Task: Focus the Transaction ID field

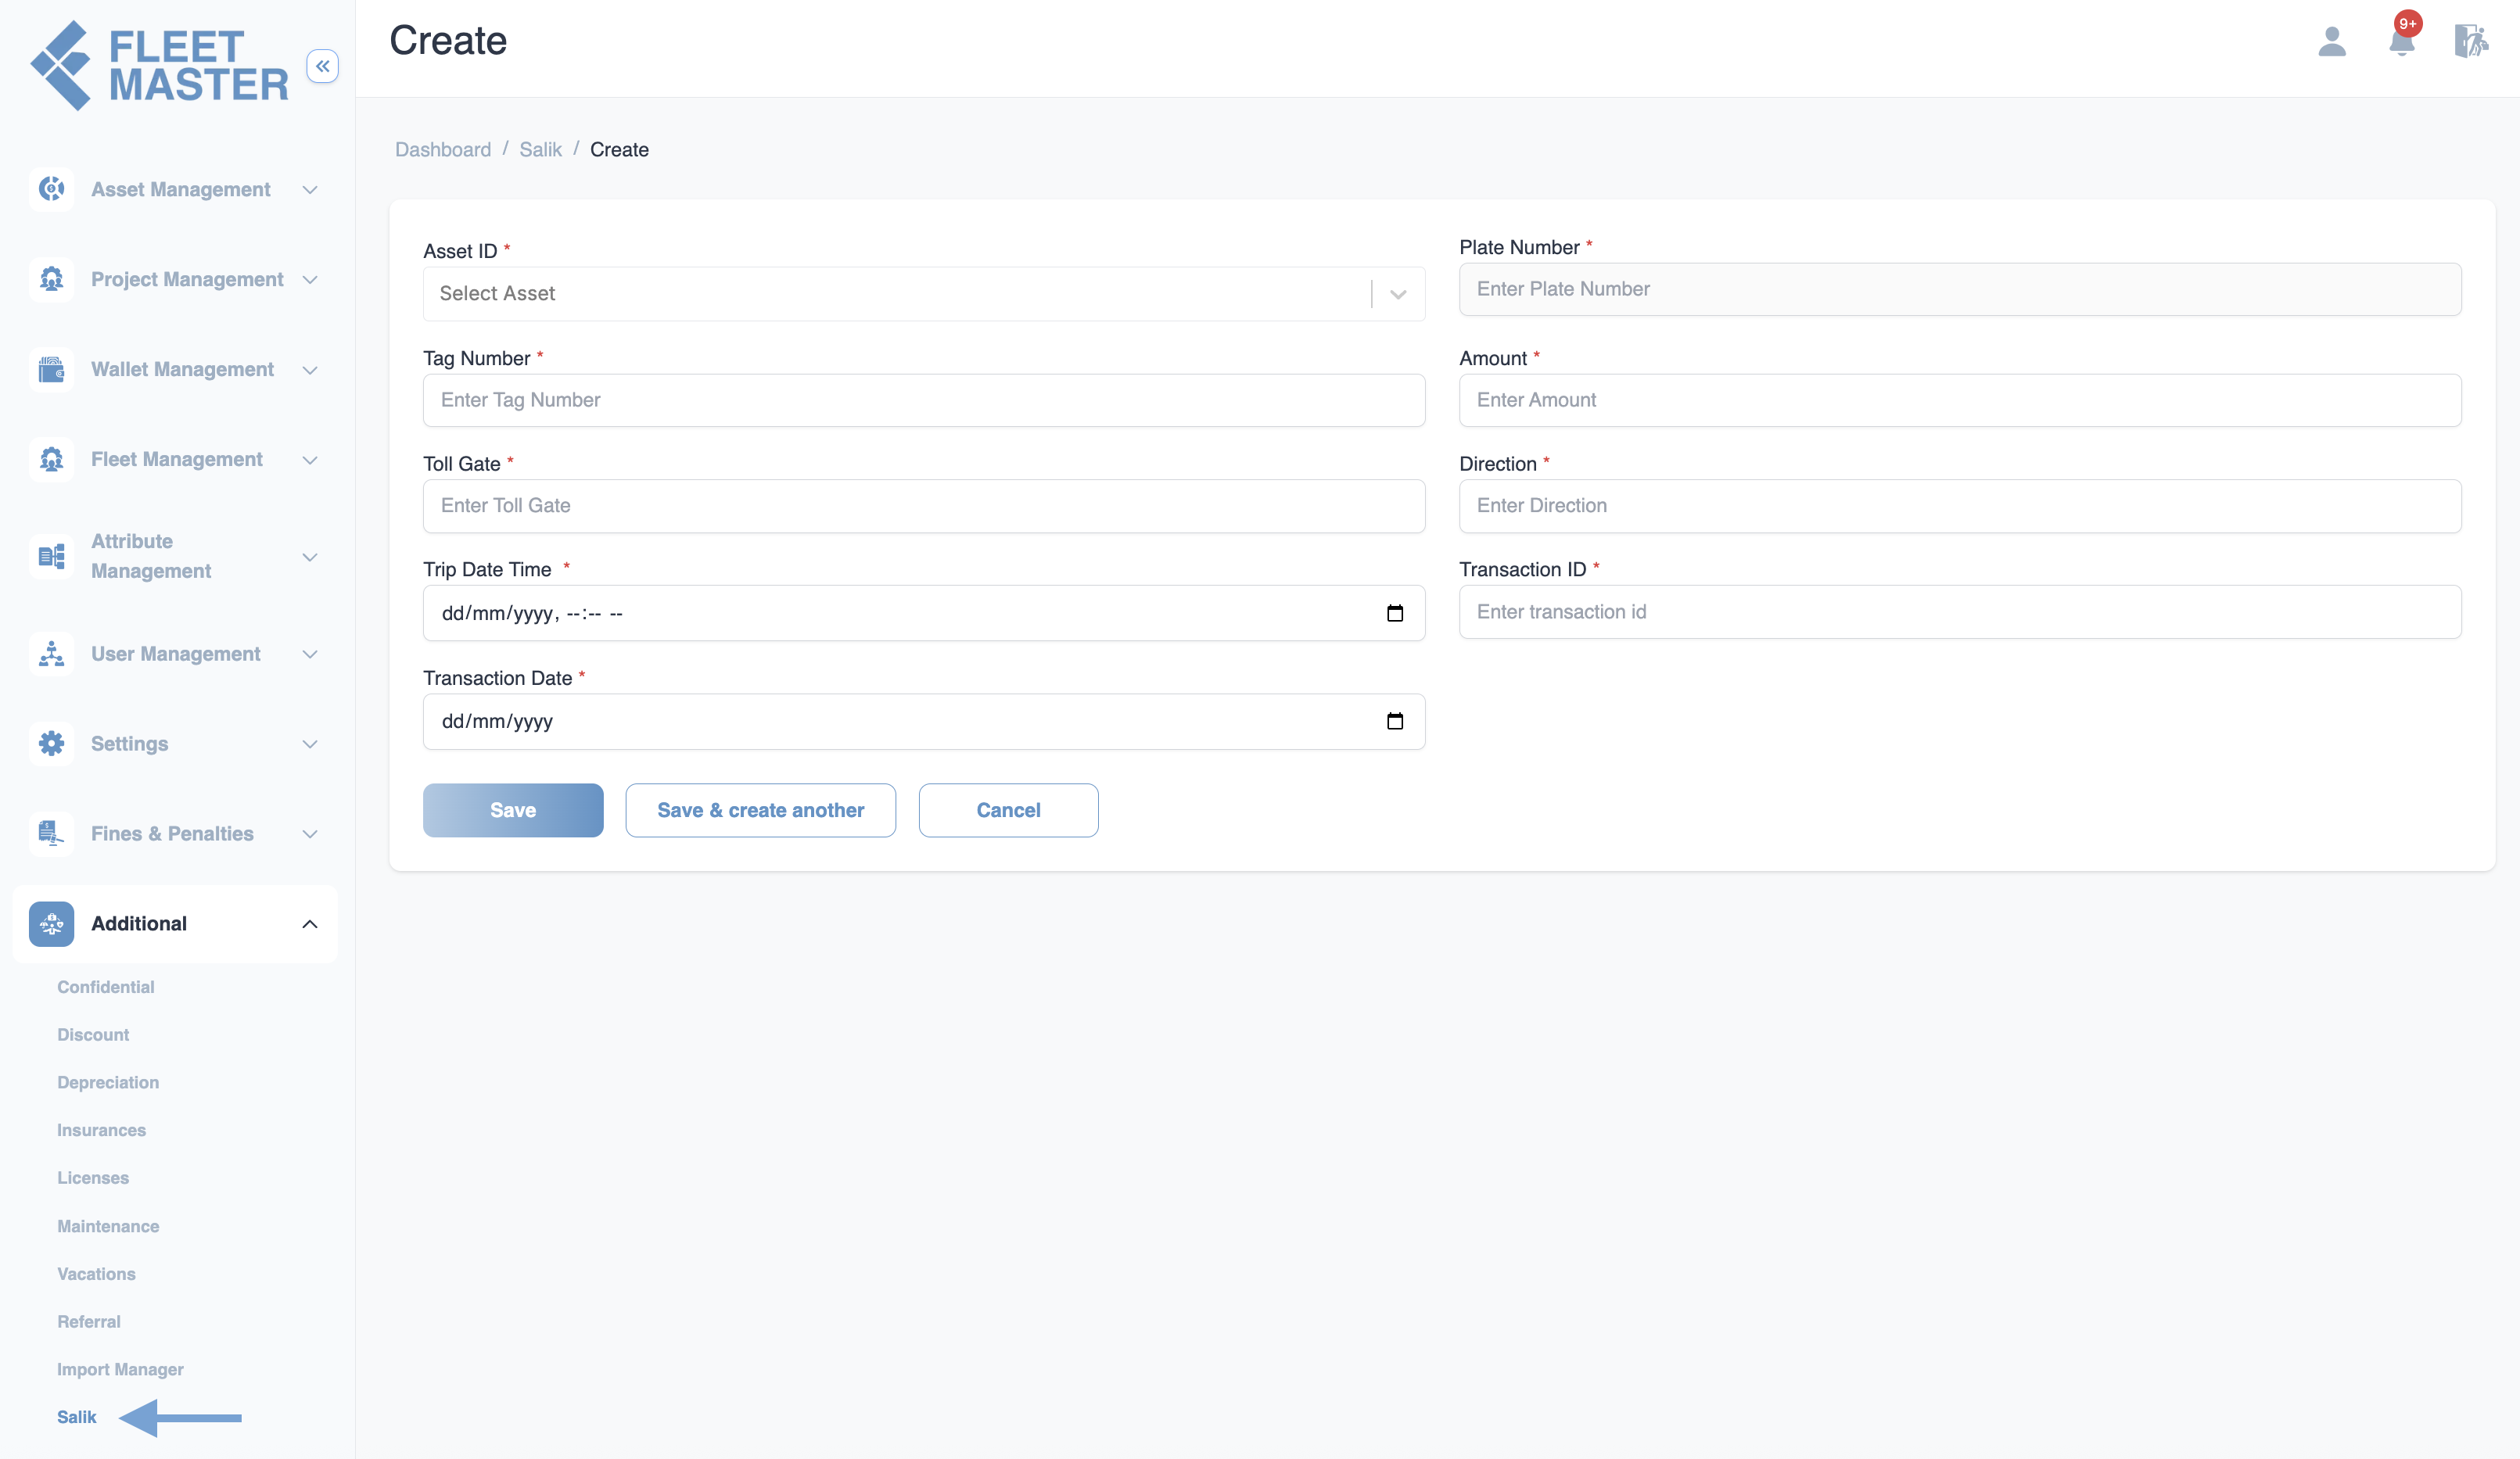Action: pyautogui.click(x=1960, y=612)
